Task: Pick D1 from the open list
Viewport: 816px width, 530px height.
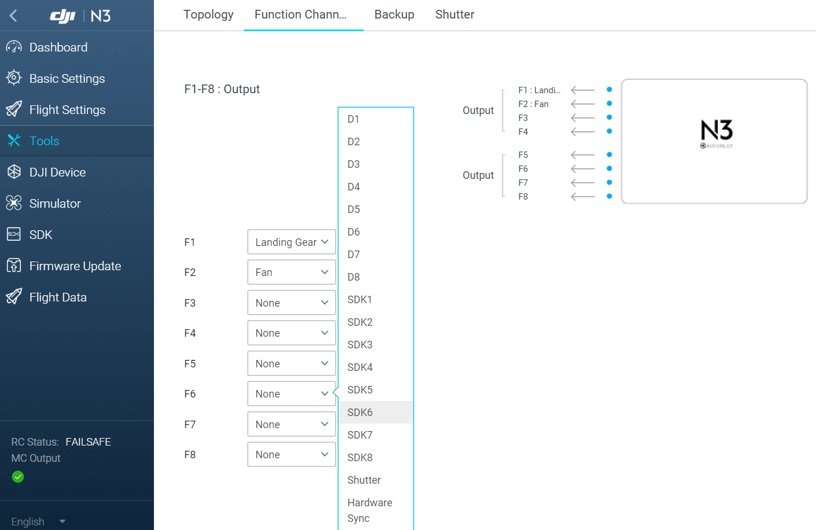Action: coord(354,119)
